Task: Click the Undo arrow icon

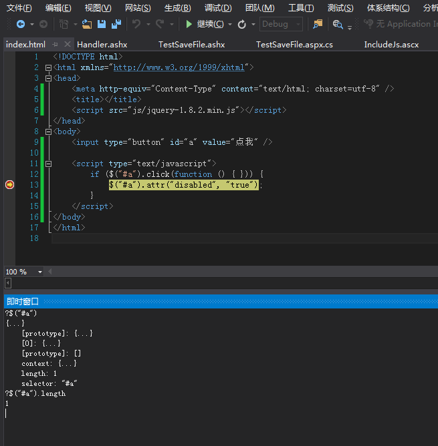Action: tap(136, 24)
